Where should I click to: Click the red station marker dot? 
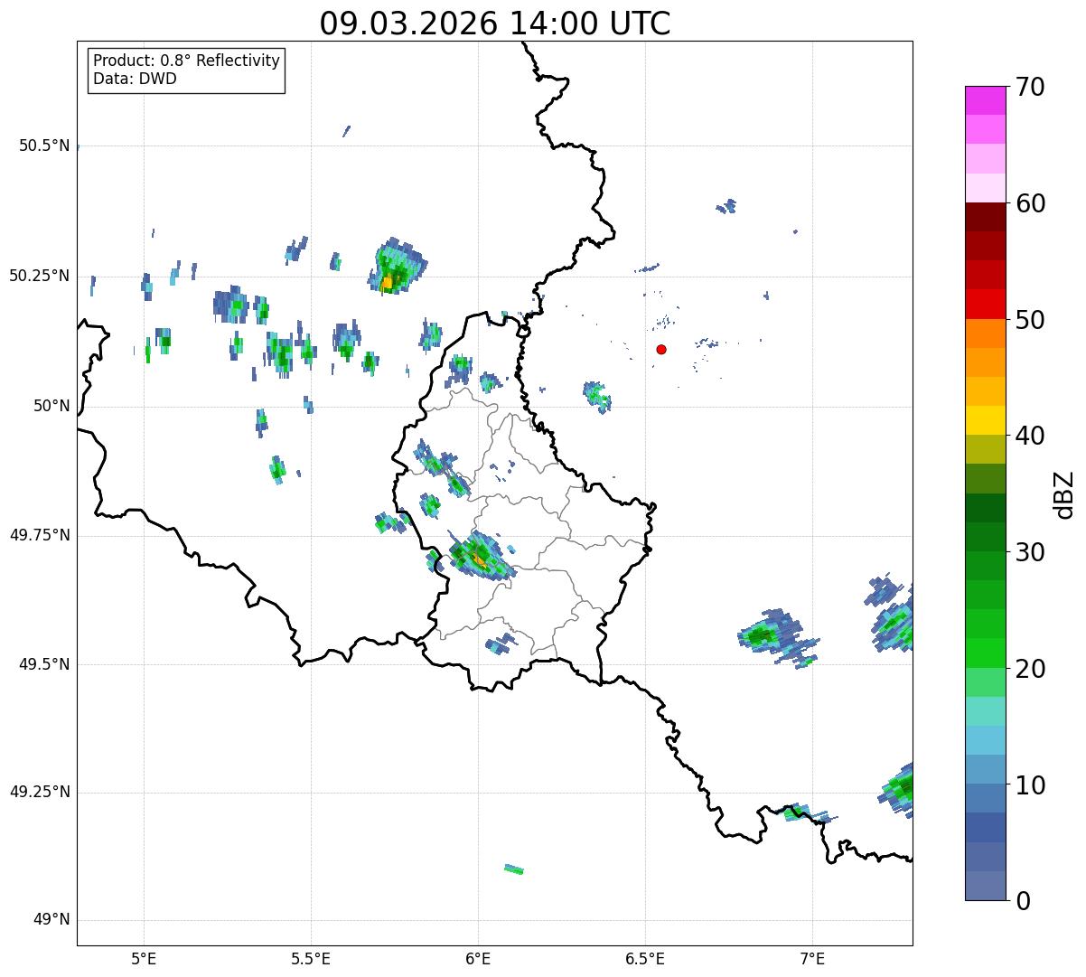coord(661,349)
